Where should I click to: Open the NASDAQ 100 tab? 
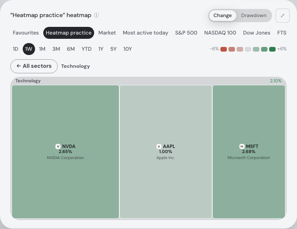pos(220,33)
